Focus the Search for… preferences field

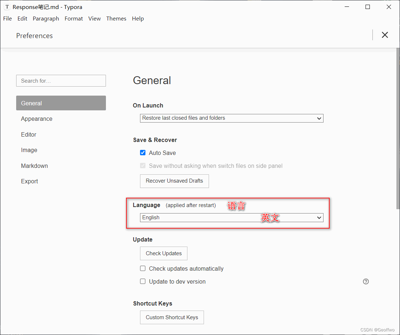click(61, 81)
